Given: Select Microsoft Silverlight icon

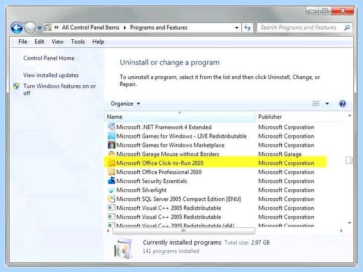Looking at the screenshot, I should click(111, 190).
